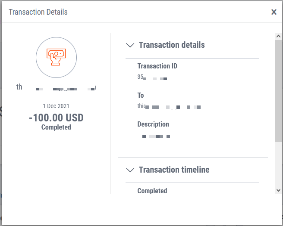The image size is (283, 226).
Task: Collapse the Transaction timeline chevron
Action: (x=130, y=170)
